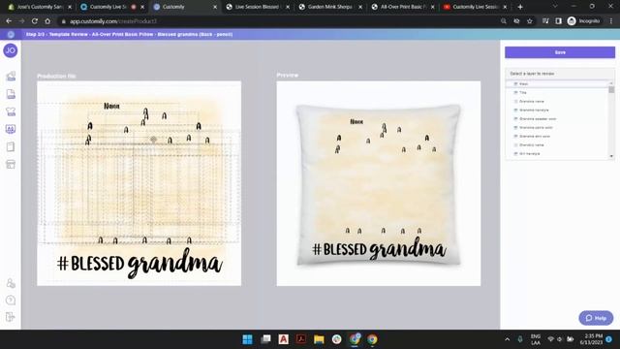This screenshot has width=620, height=349.
Task: Open the document page sidebar icon
Action: pyautogui.click(x=11, y=94)
